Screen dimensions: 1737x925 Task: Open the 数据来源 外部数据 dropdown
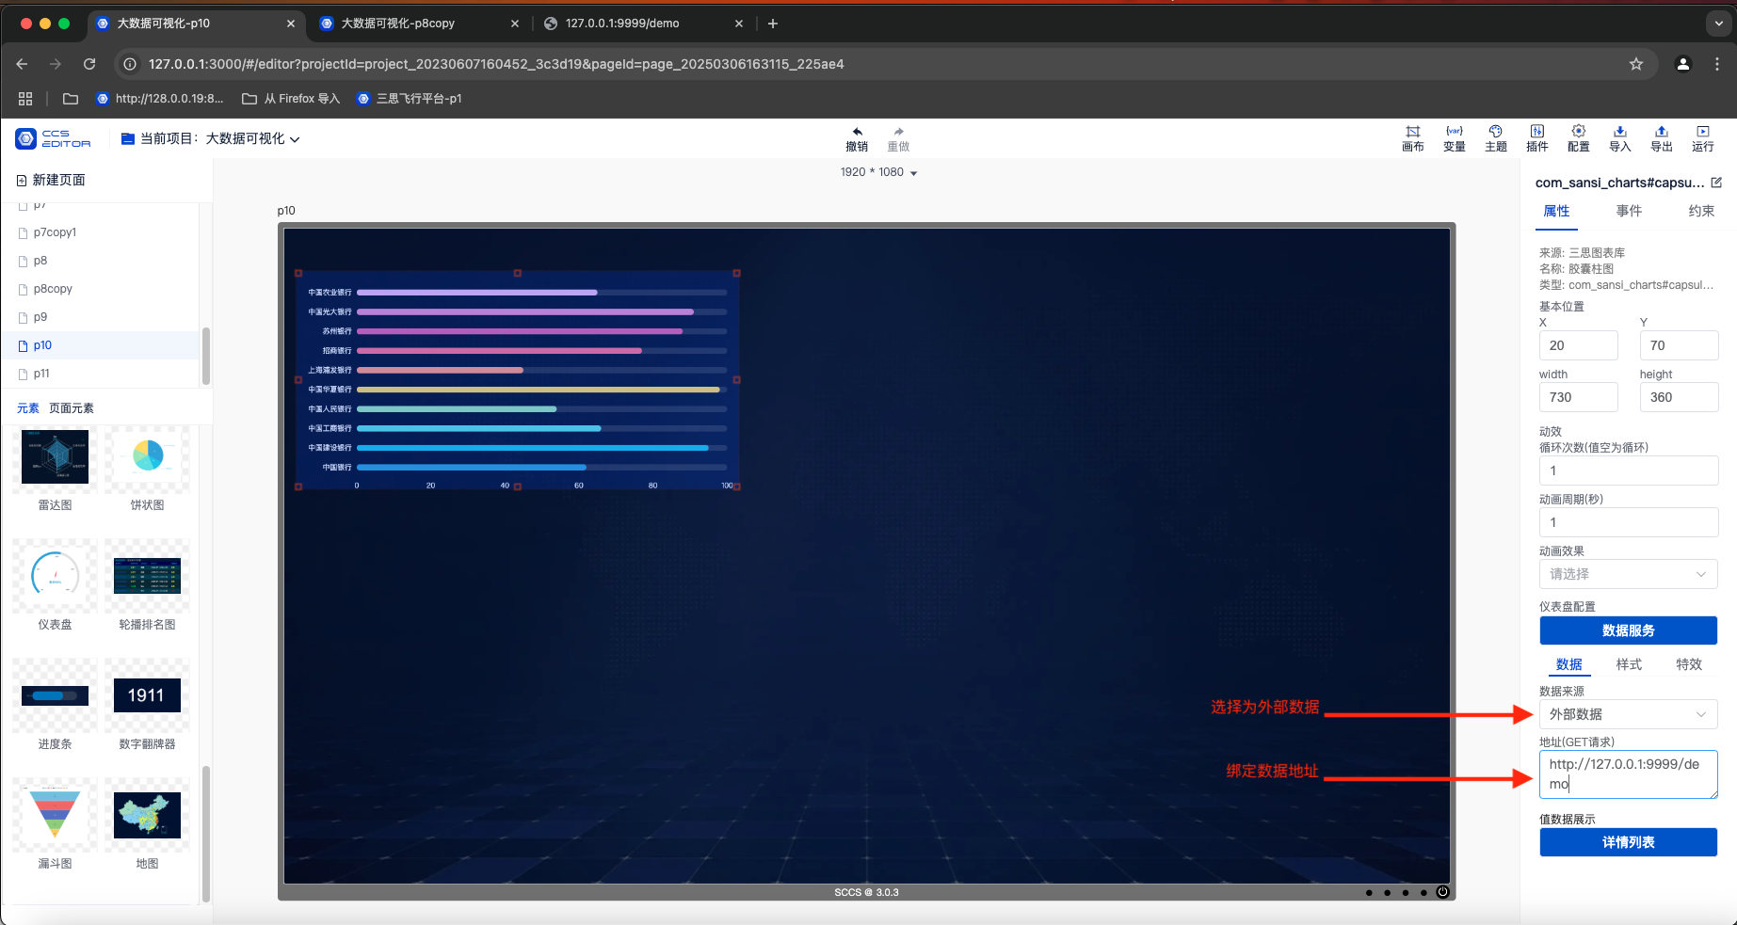pyautogui.click(x=1629, y=714)
